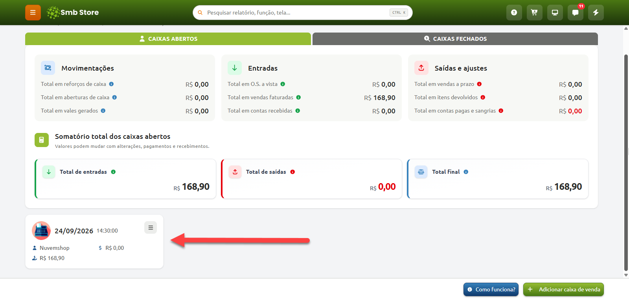The image size is (629, 300).
Task: Click info icon beside Total em vendas faturadas
Action: click(298, 97)
